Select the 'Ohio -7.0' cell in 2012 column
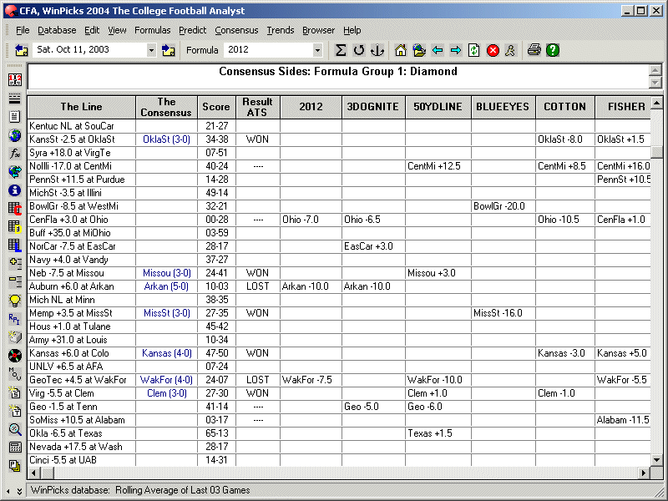Screen dimensions: 668x501 [x=311, y=220]
